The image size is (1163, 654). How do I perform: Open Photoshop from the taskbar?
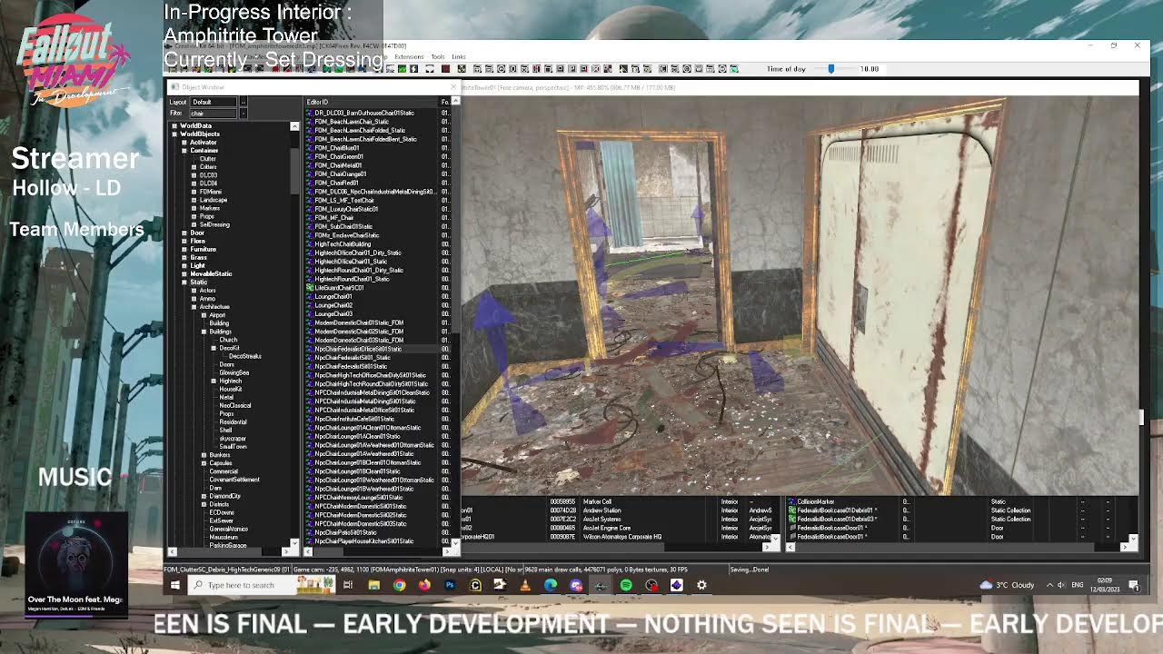coord(450,585)
